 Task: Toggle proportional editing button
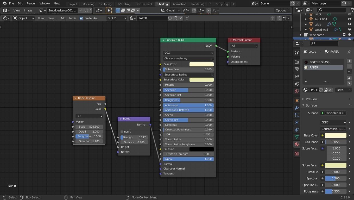click(208, 10)
